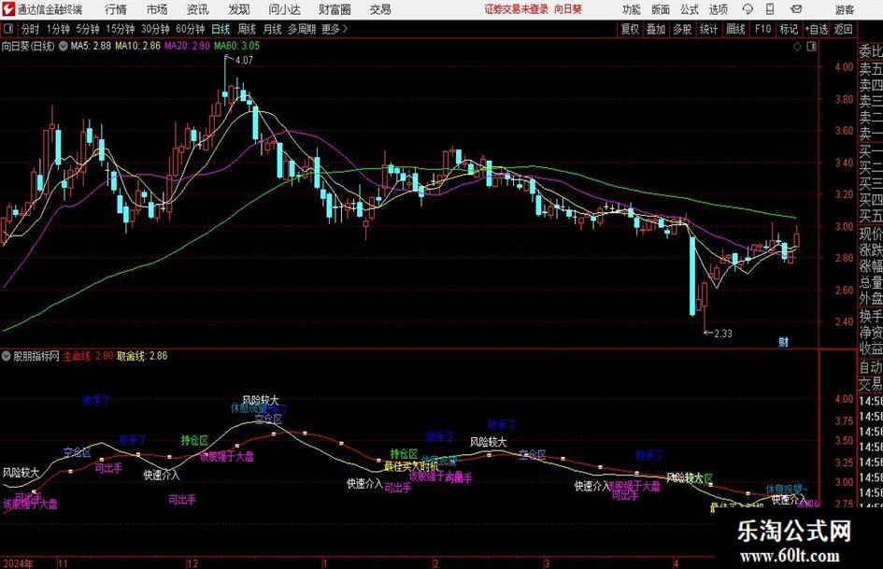Click the MA10: 2.86 label

(138, 46)
